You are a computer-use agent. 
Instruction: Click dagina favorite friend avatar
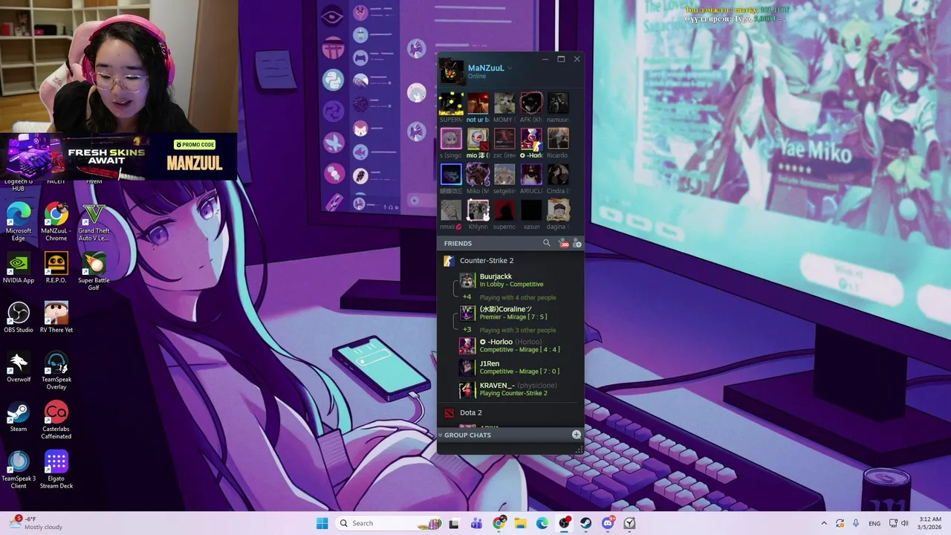pyautogui.click(x=558, y=210)
